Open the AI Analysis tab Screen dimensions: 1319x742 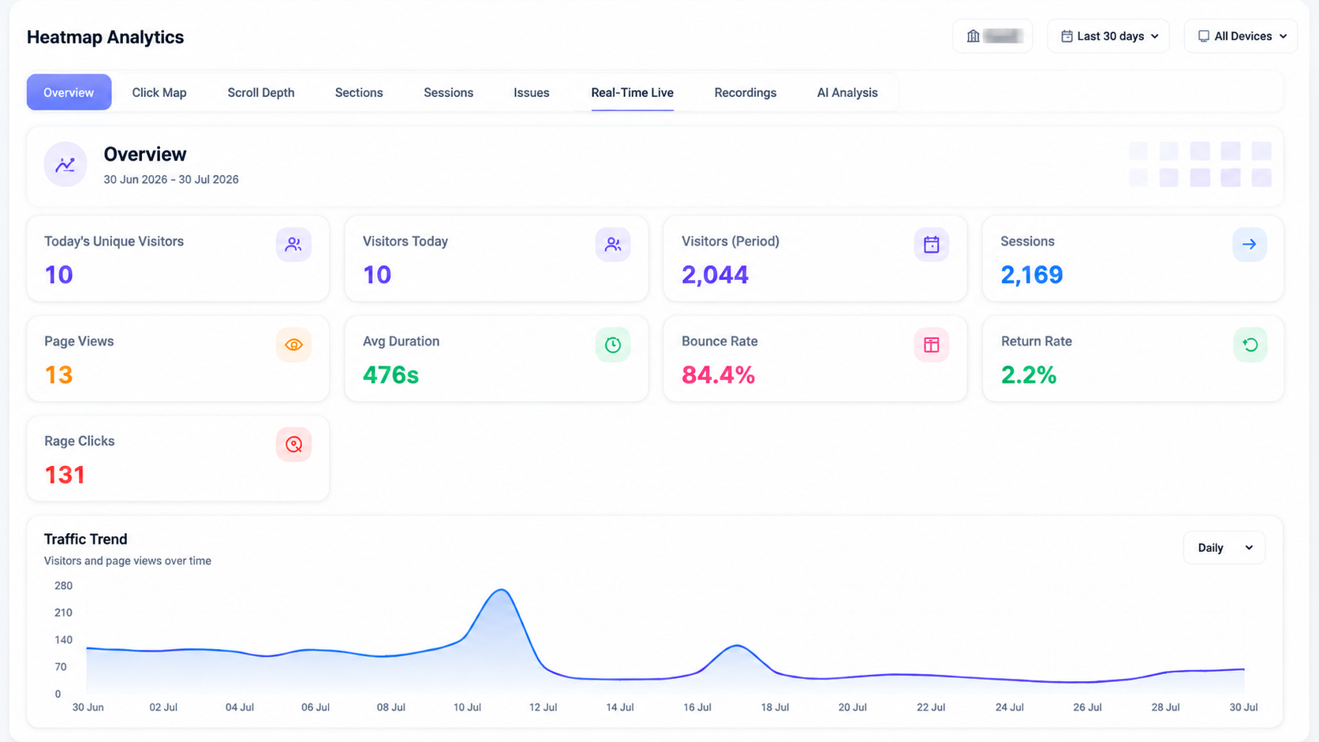point(847,92)
